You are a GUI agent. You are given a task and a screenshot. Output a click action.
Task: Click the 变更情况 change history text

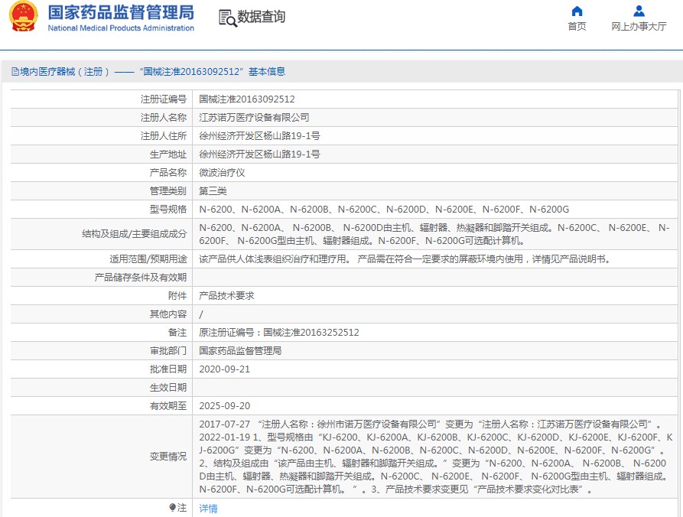pyautogui.click(x=436, y=457)
